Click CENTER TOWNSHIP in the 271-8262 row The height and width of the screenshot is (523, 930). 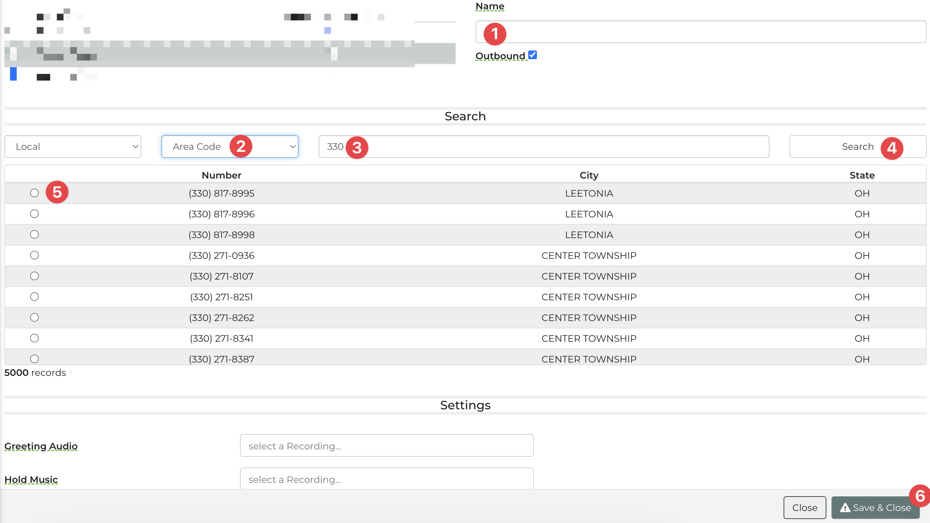(x=589, y=318)
